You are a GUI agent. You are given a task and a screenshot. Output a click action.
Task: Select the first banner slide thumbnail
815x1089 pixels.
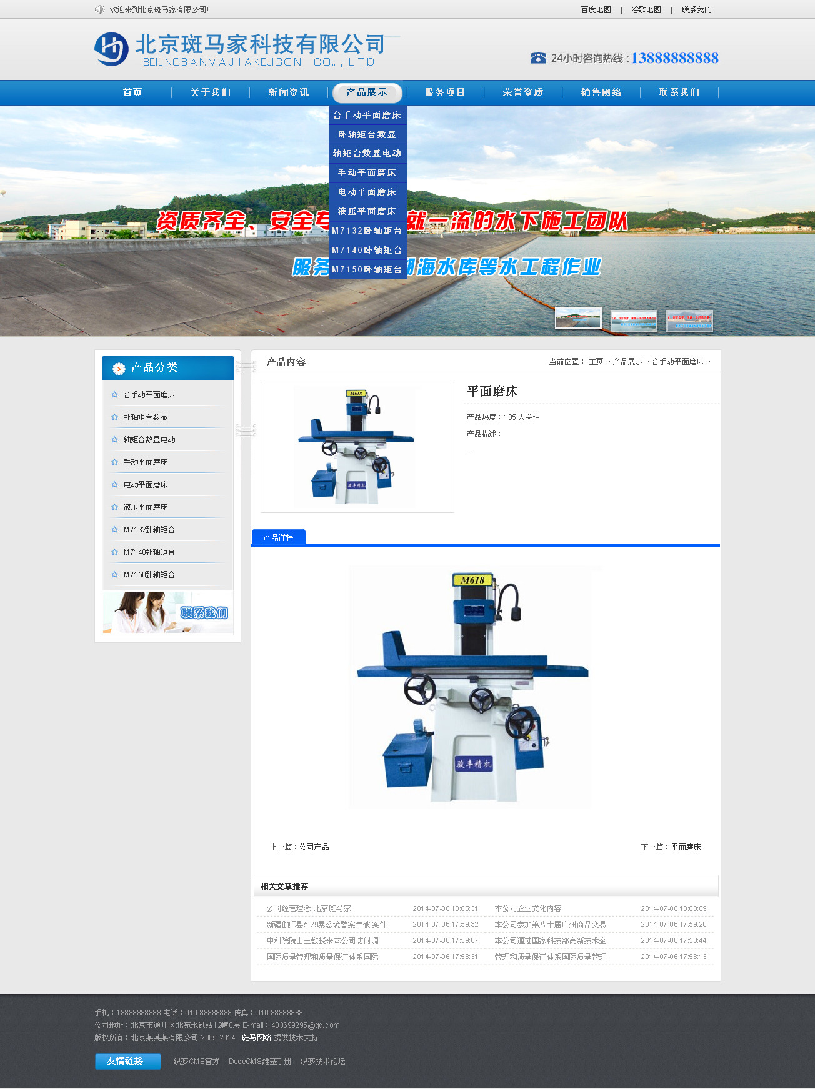(578, 319)
